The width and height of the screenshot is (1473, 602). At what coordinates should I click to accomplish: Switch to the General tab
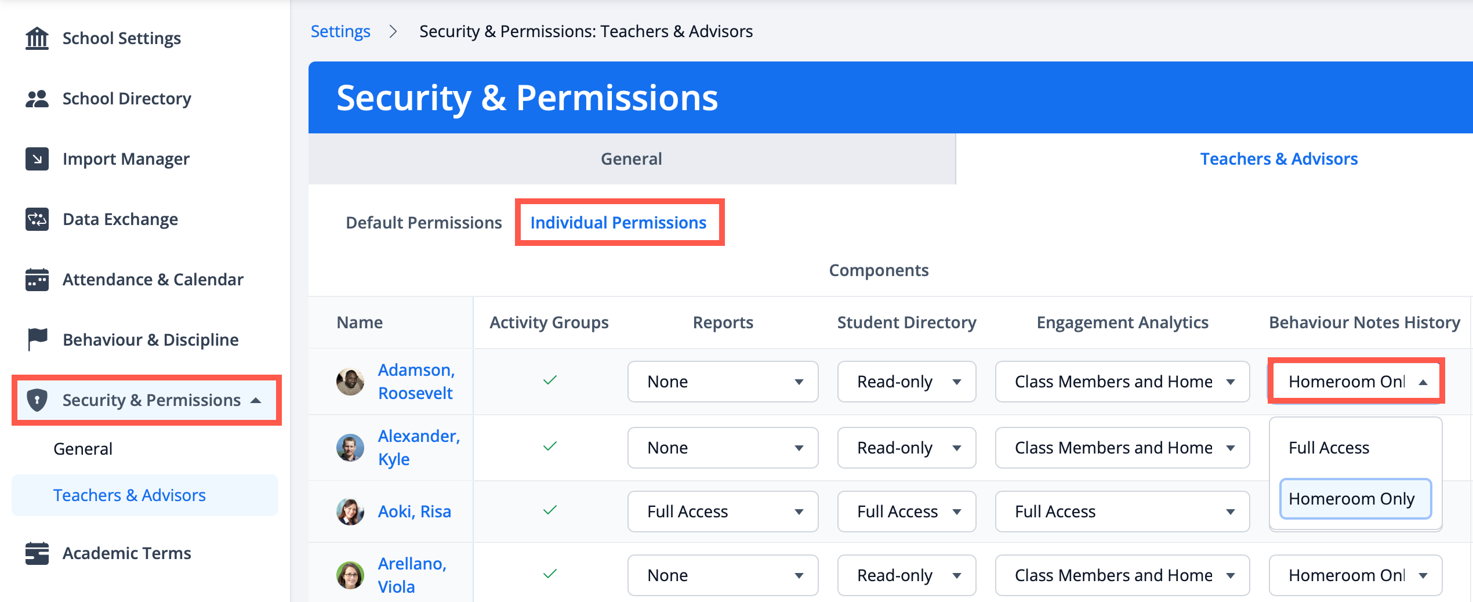[631, 159]
